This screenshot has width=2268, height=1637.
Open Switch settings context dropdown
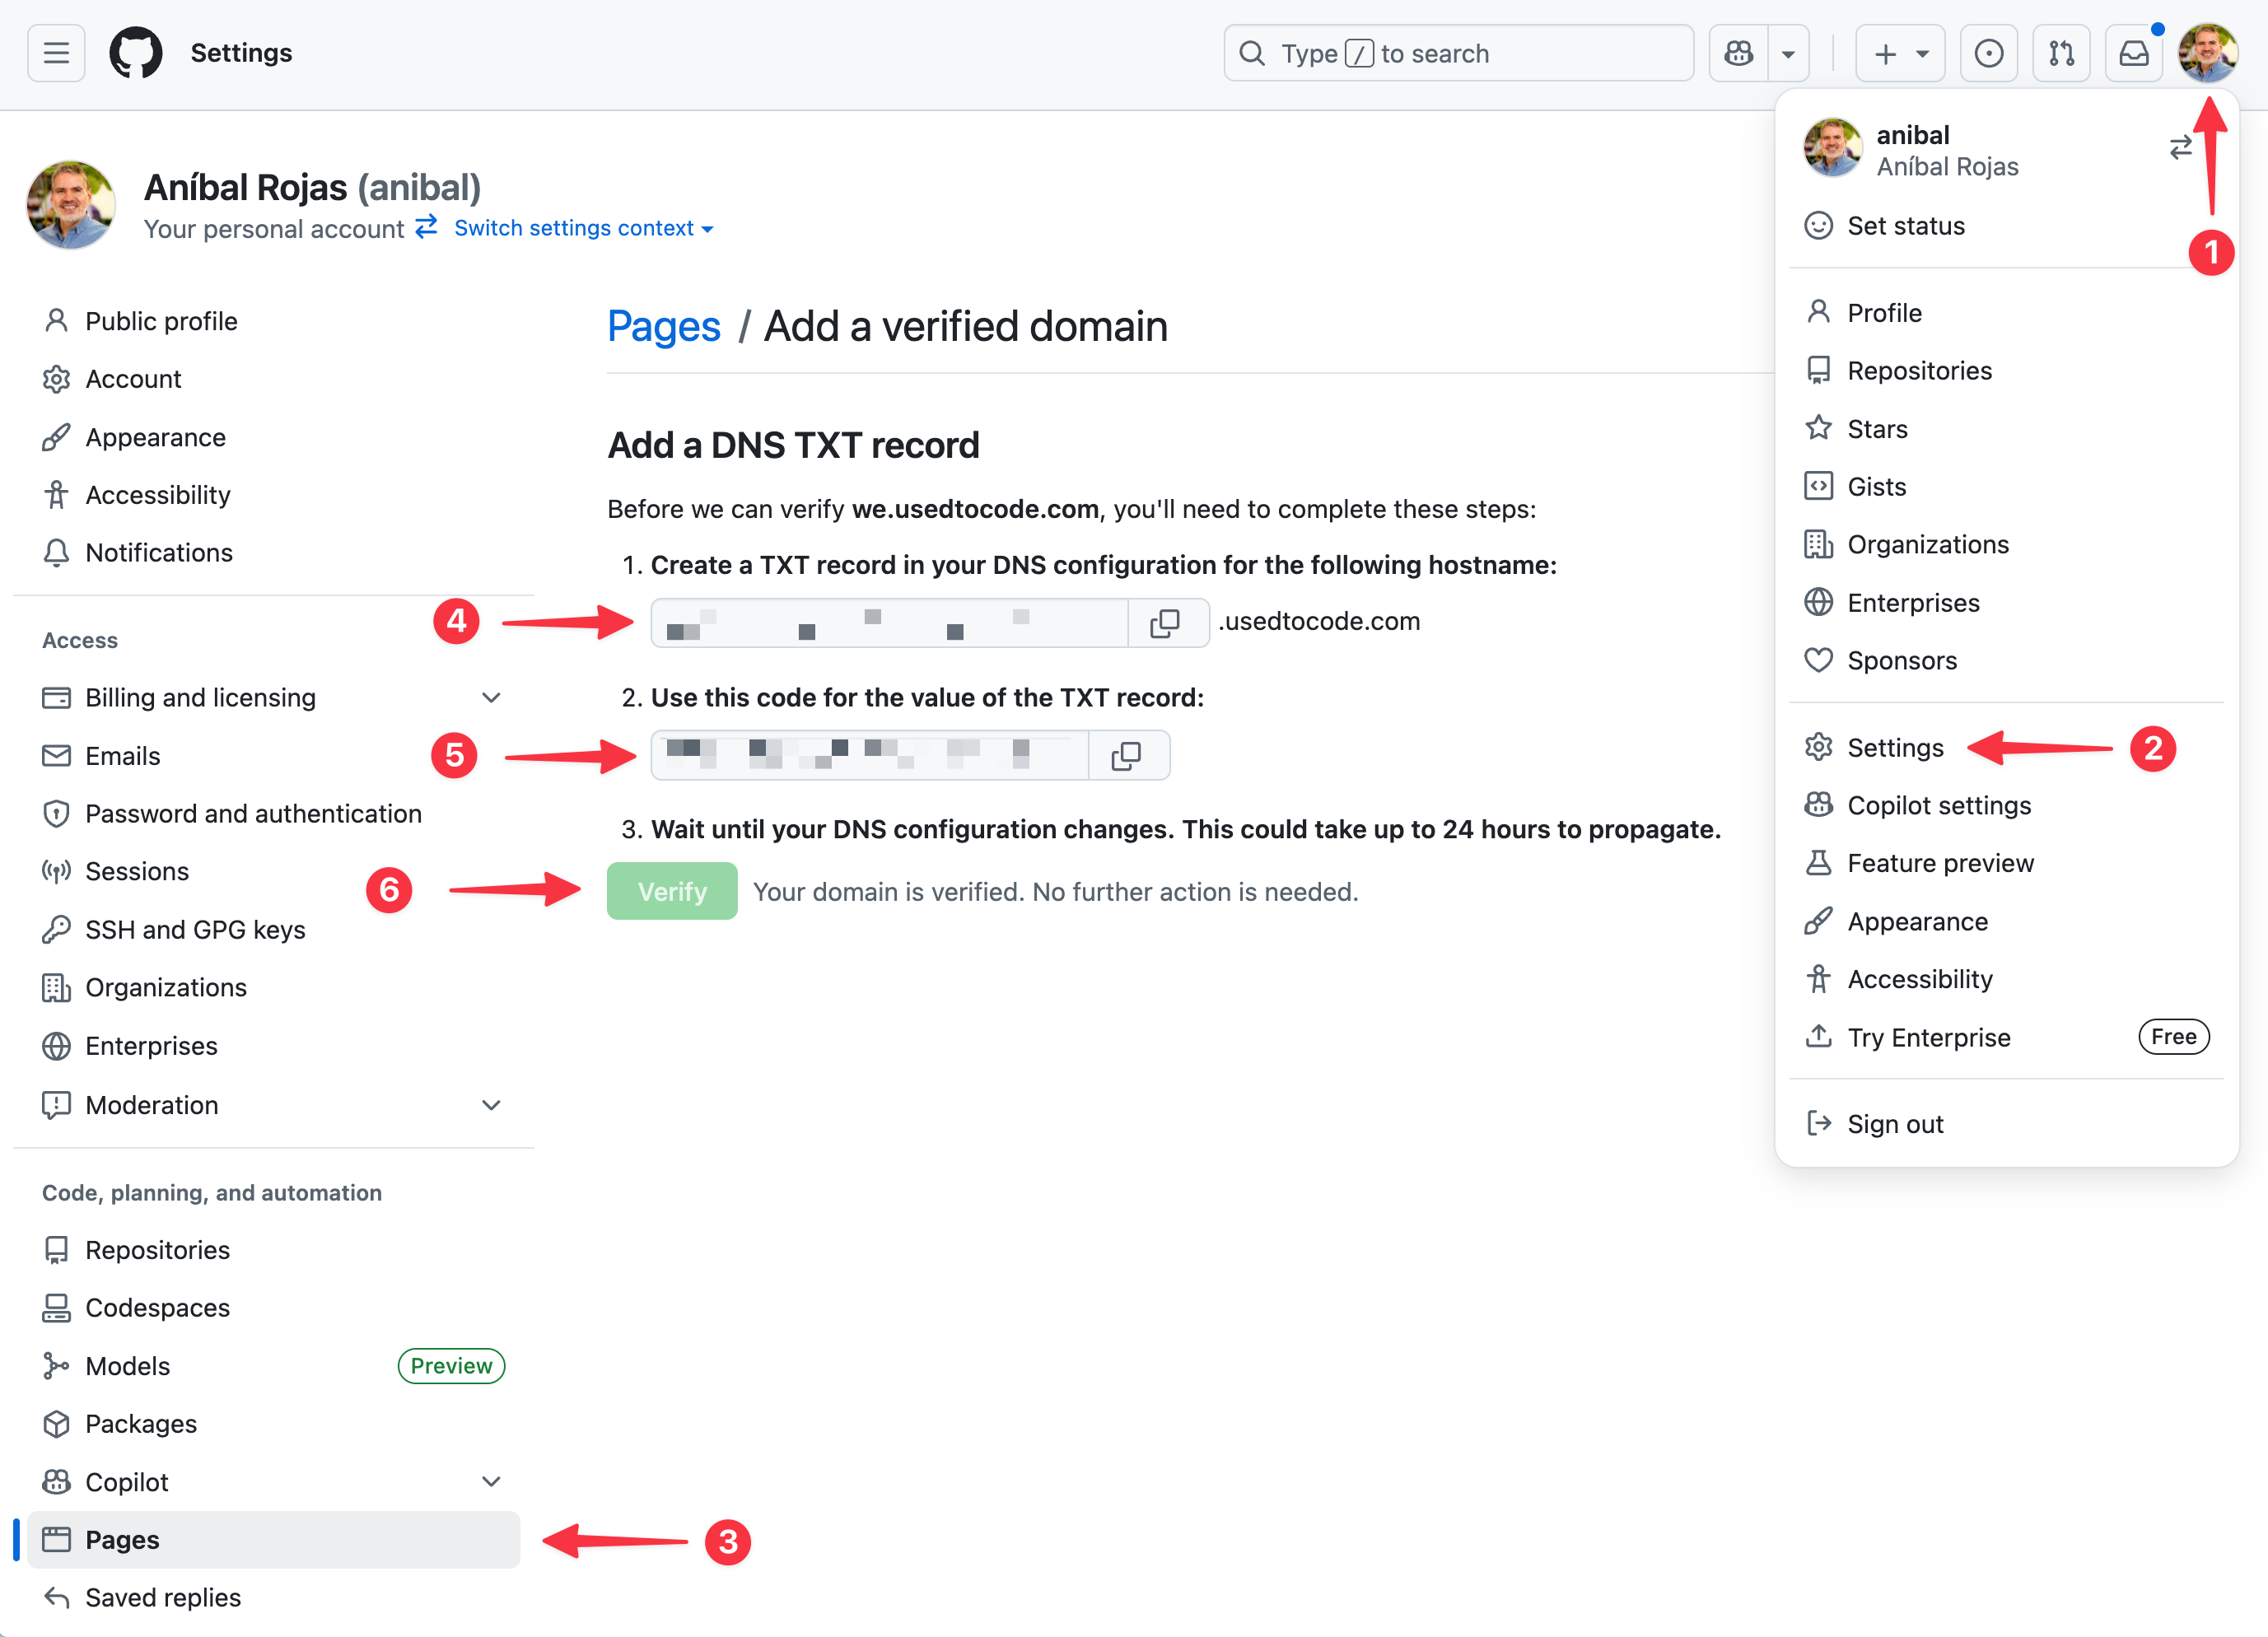(583, 228)
